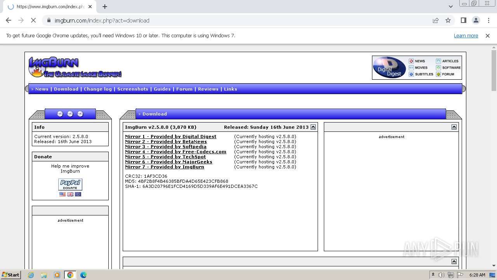
Task: Click the Chrome back arrow
Action: pyautogui.click(x=9, y=21)
